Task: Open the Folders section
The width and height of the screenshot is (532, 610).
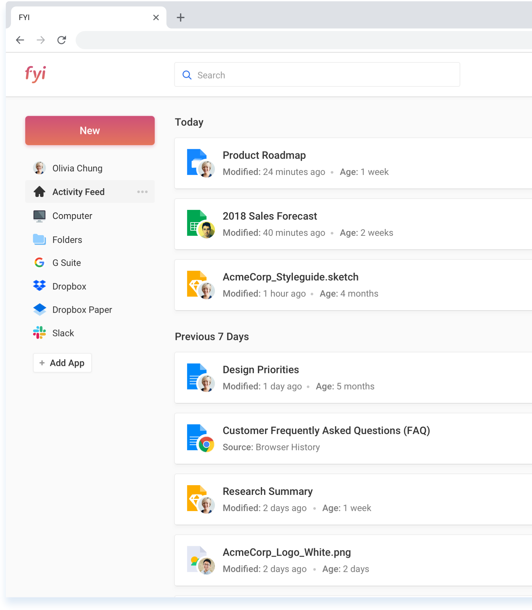Action: 67,240
